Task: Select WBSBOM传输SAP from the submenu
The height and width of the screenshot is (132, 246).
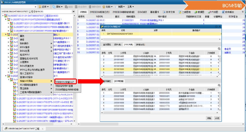Action: [x=65, y=81]
